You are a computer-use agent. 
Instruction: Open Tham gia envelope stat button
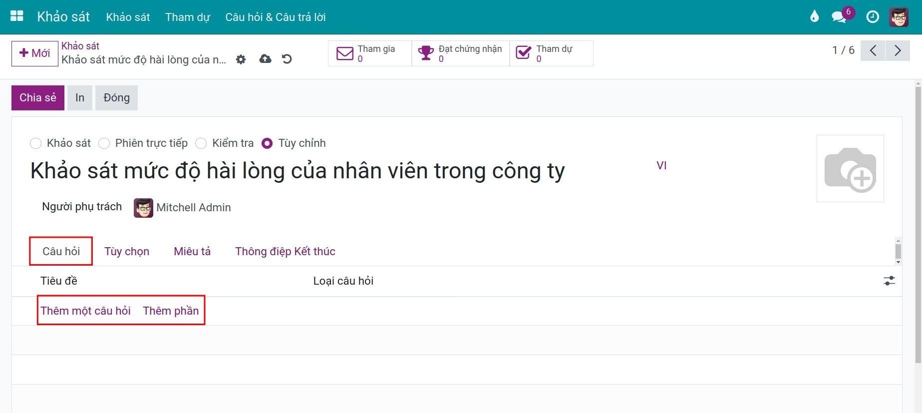click(x=370, y=53)
